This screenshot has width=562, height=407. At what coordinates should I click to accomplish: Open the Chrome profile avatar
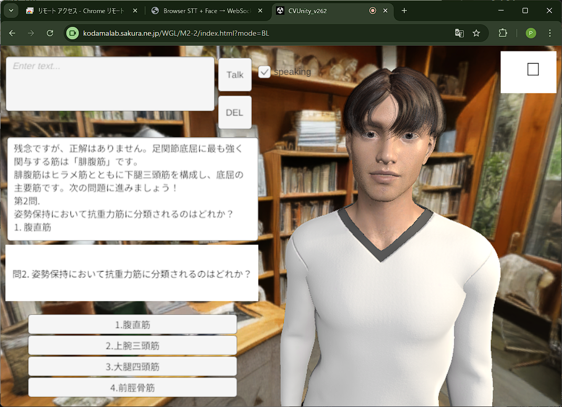point(530,33)
